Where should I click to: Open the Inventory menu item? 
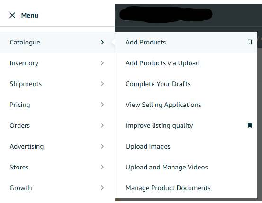pyautogui.click(x=57, y=63)
